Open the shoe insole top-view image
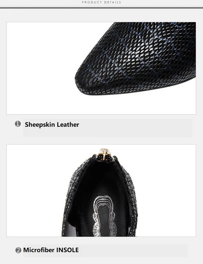This screenshot has width=203, height=264. 101,190
